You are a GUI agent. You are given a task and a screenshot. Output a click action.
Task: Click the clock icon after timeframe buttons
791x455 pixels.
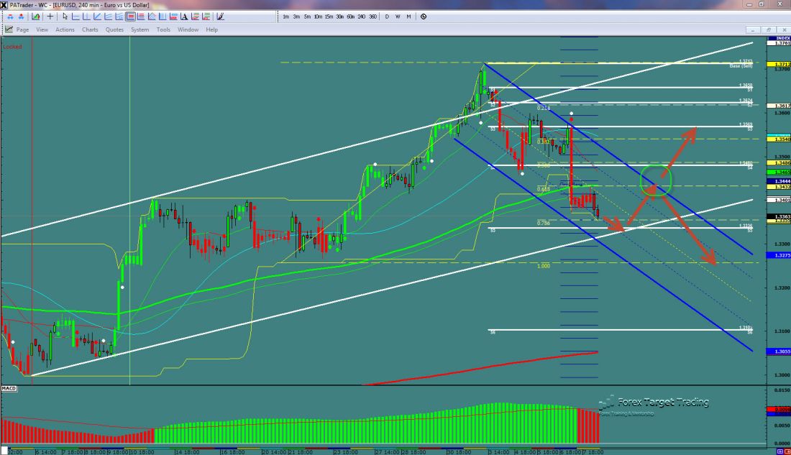click(x=423, y=16)
